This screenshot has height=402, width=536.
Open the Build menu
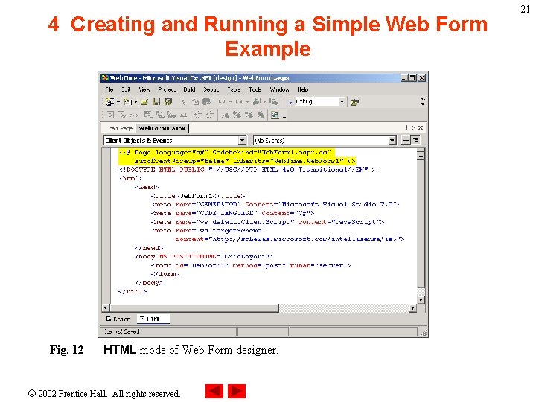(189, 89)
